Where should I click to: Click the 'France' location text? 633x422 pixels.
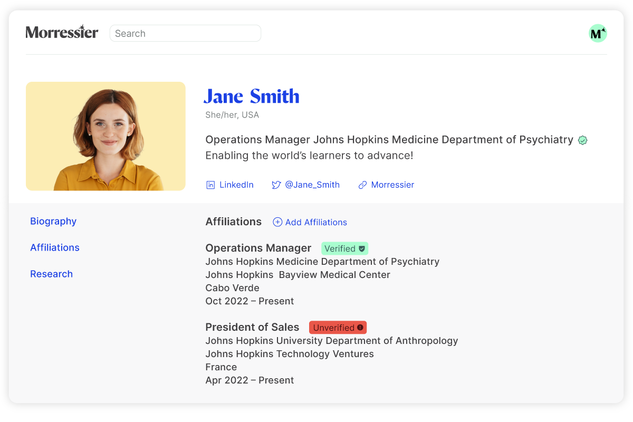(221, 367)
